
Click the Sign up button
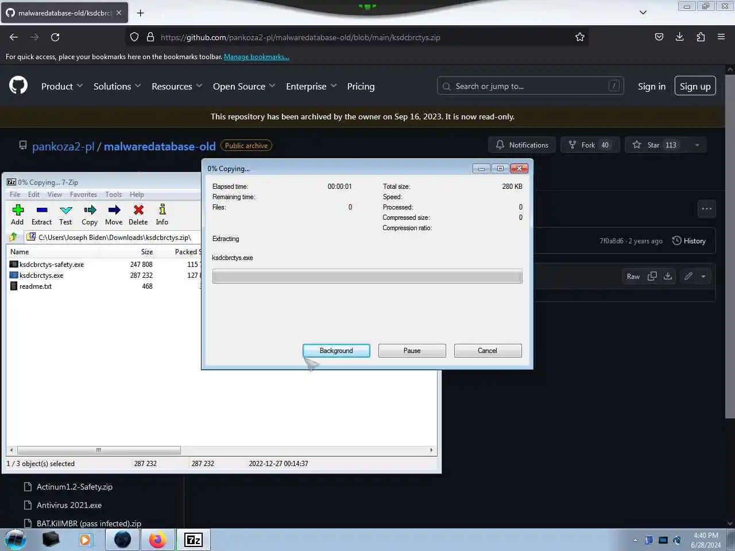[x=695, y=86]
